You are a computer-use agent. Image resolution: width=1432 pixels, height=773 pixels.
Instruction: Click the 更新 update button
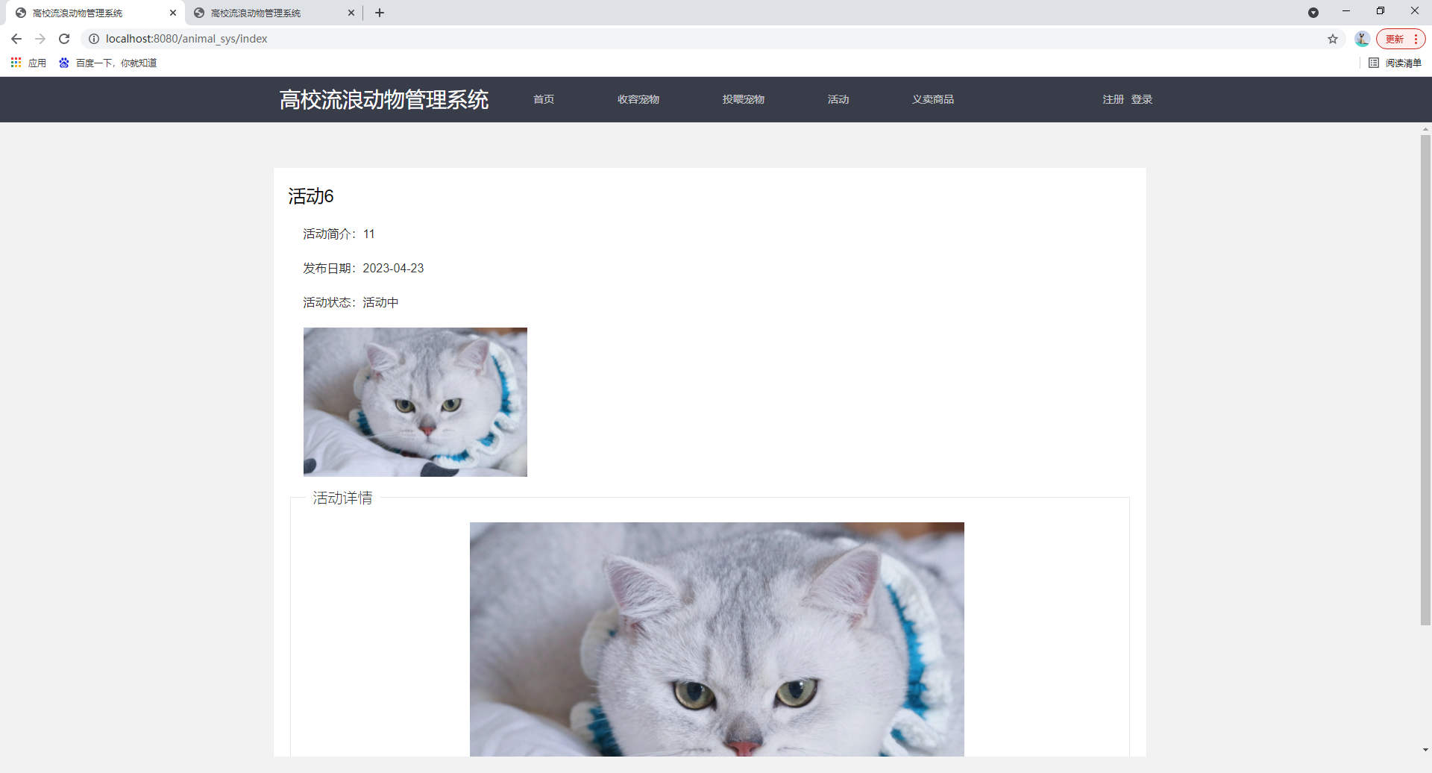[x=1401, y=39]
